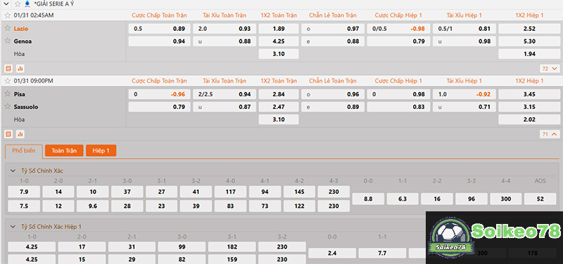
Task: Favorite the 01/31 02:45AM match star
Action: pos(8,15)
